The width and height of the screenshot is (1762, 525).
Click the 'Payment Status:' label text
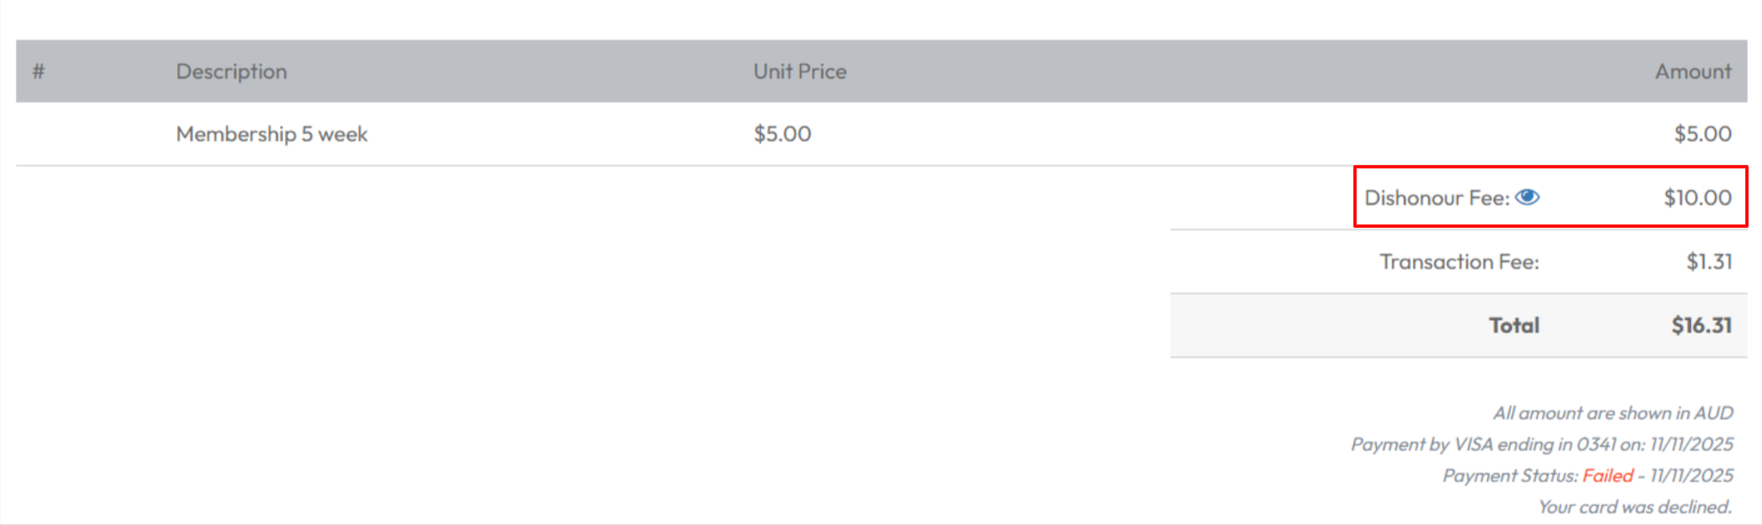coord(1510,476)
